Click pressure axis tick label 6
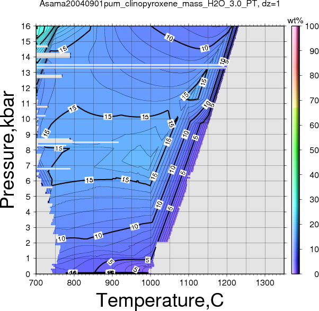The height and width of the screenshot is (311, 319). click(28, 181)
